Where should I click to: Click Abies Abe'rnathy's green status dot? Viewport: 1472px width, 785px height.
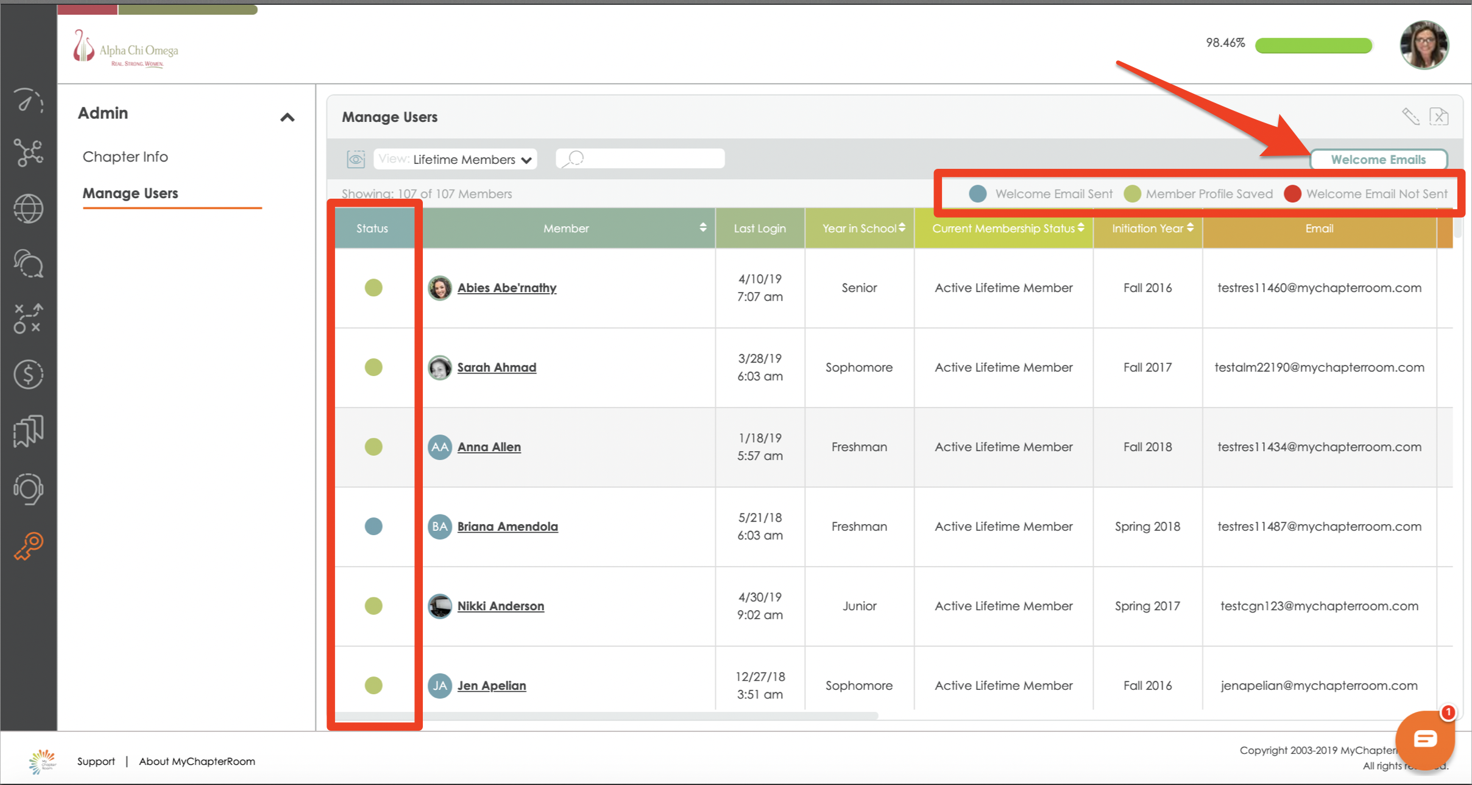coord(373,288)
